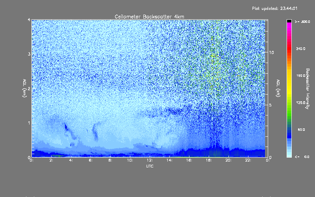Click the "16:" tick on the UTC axis
Viewport: 315px width, 197px height.
[189, 160]
